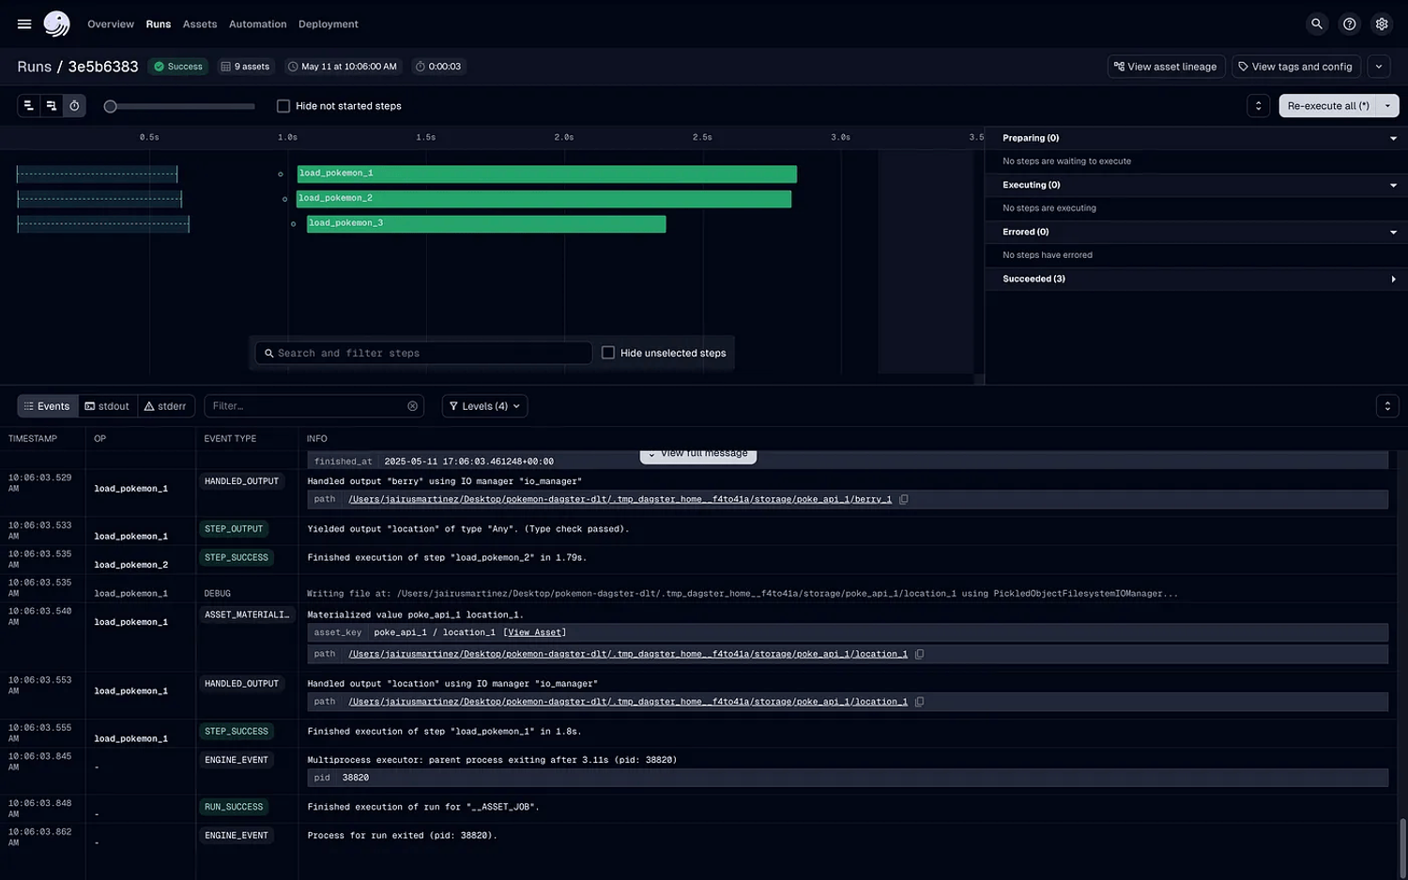
Task: Expand the Succeeded (3) section
Action: pyautogui.click(x=1393, y=279)
